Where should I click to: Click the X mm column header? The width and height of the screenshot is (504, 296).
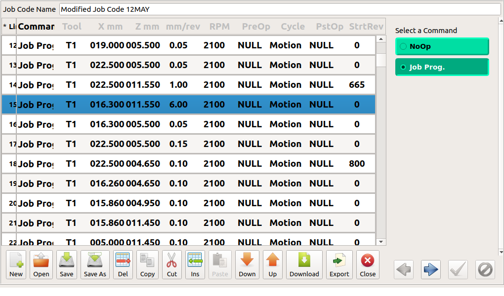[110, 27]
